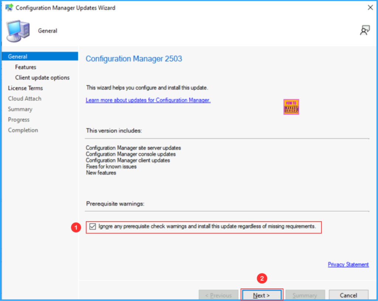
Task: Select the General step in the sidebar
Action: point(40,57)
